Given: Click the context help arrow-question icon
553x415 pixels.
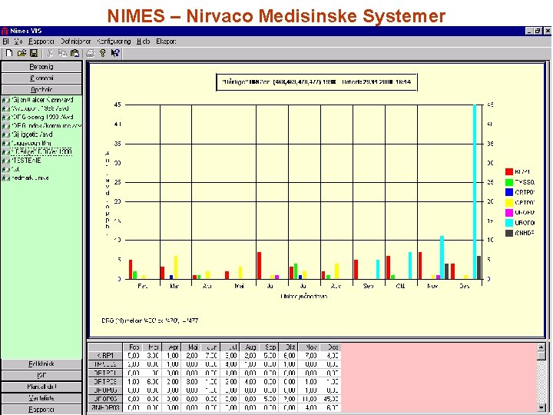Looking at the screenshot, I should point(115,53).
